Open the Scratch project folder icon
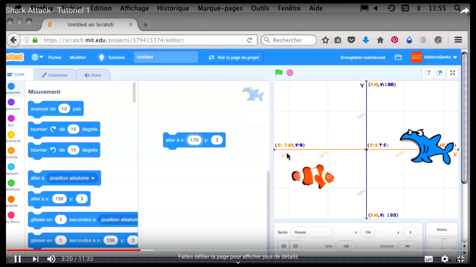The height and width of the screenshot is (267, 476). (x=398, y=57)
